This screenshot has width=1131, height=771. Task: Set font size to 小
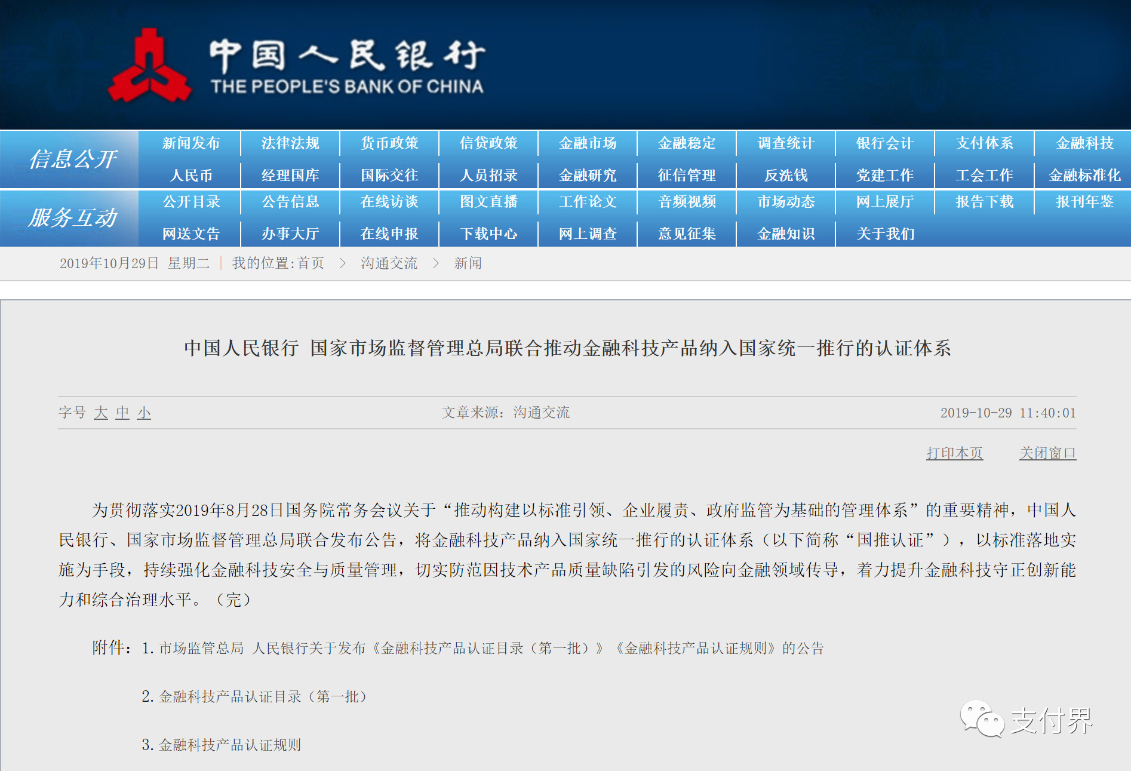tap(144, 413)
